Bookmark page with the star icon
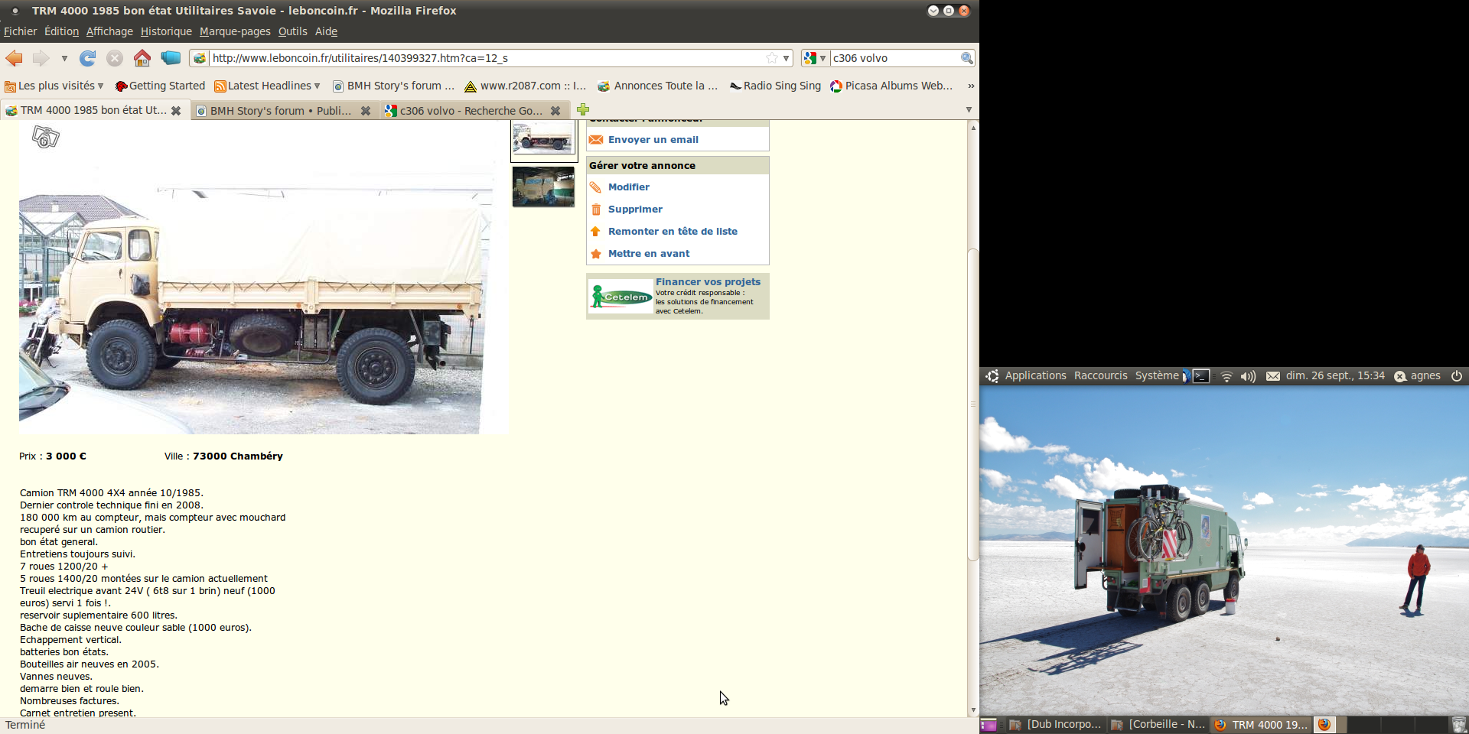The height and width of the screenshot is (734, 1469). [772, 58]
